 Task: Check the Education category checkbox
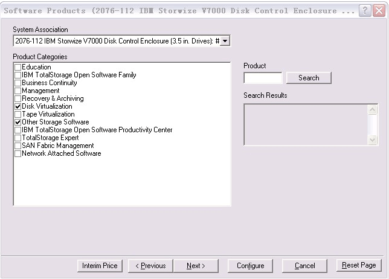click(x=18, y=67)
